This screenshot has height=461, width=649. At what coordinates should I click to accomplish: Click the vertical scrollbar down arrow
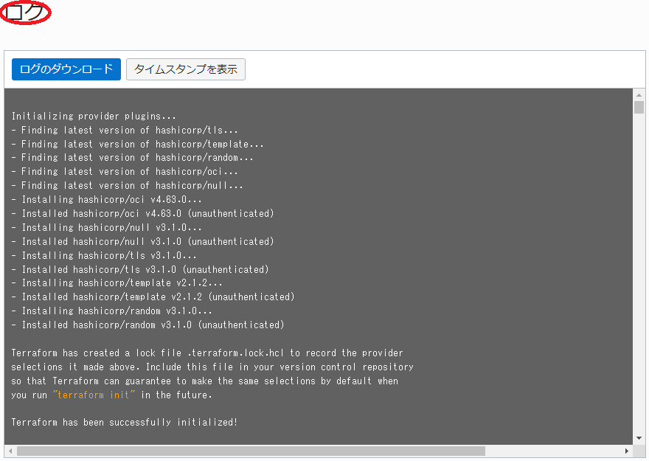click(639, 439)
